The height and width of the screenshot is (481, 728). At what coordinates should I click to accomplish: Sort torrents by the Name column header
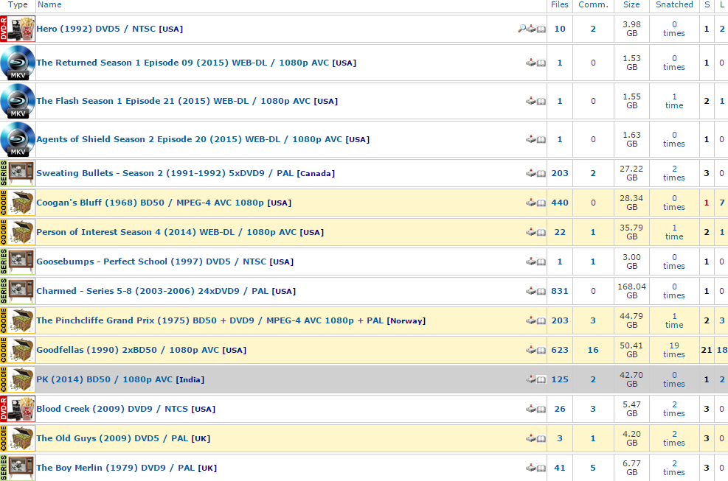(x=49, y=4)
